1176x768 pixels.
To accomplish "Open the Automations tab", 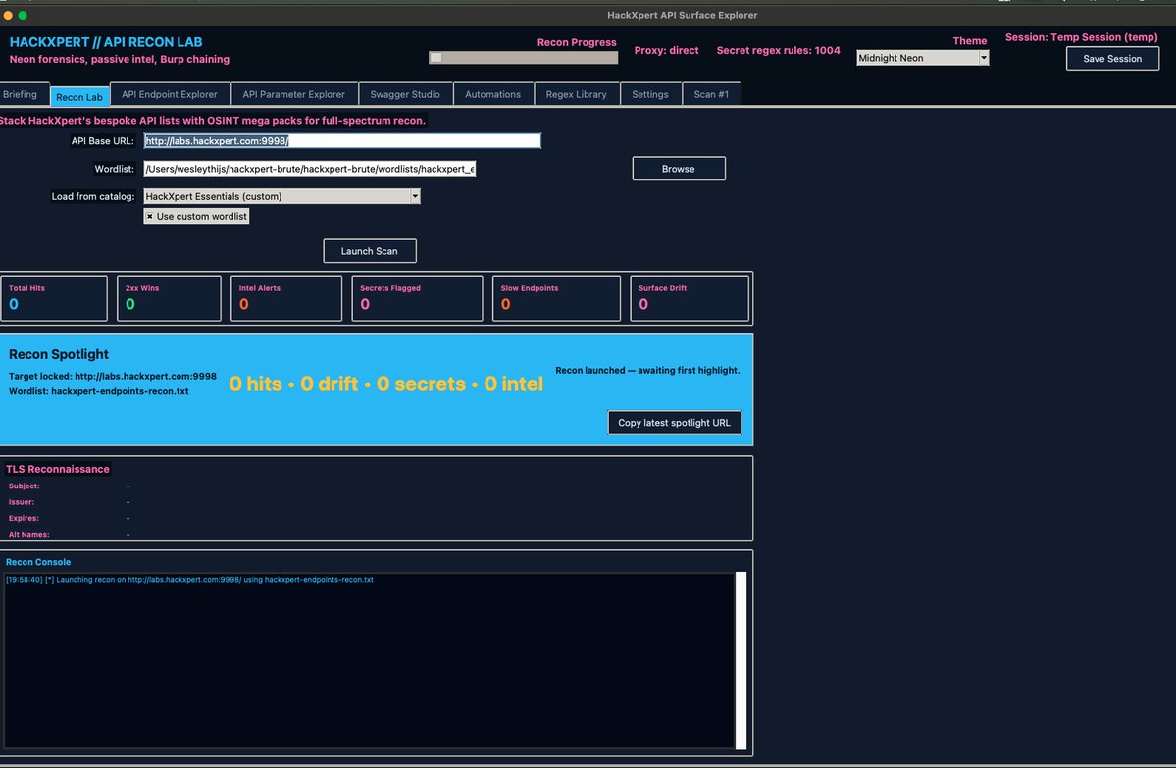I will pyautogui.click(x=492, y=94).
